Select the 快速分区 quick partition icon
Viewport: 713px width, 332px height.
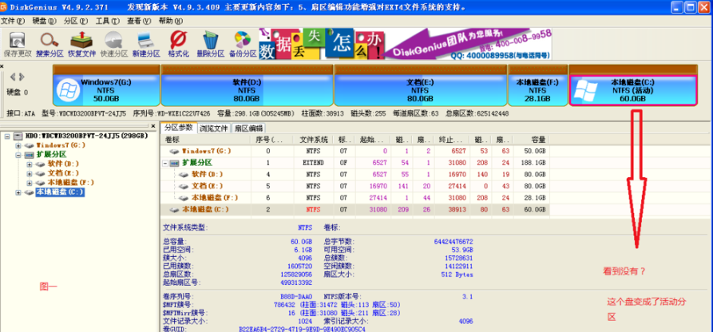point(114,42)
